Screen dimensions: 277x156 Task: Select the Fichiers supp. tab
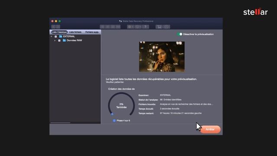coord(92,32)
